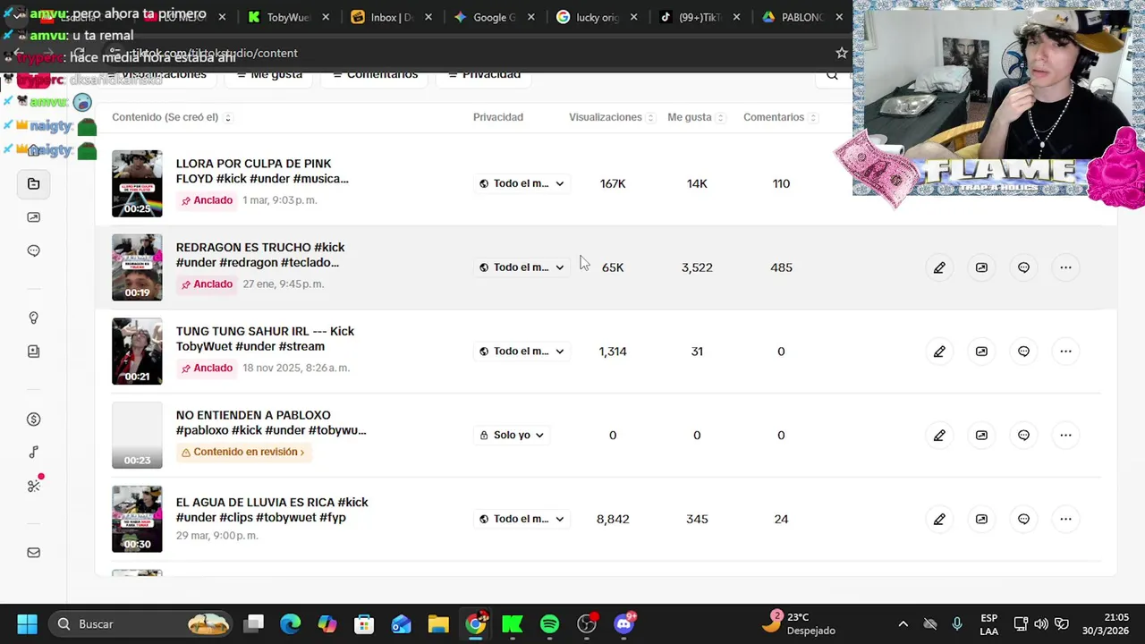Edit the TUNG TUNG SAHUR IRL post

(x=939, y=352)
